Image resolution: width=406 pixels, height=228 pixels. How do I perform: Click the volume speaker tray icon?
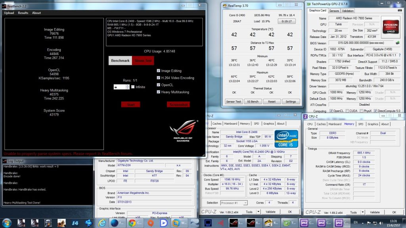coord(381,223)
